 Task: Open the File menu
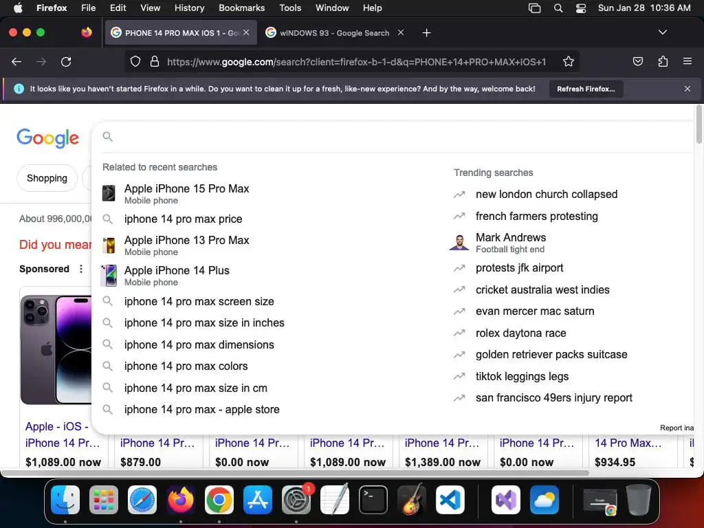89,8
